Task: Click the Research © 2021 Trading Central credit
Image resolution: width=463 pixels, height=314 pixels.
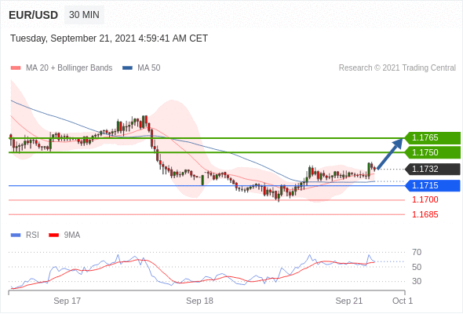Action: [397, 68]
